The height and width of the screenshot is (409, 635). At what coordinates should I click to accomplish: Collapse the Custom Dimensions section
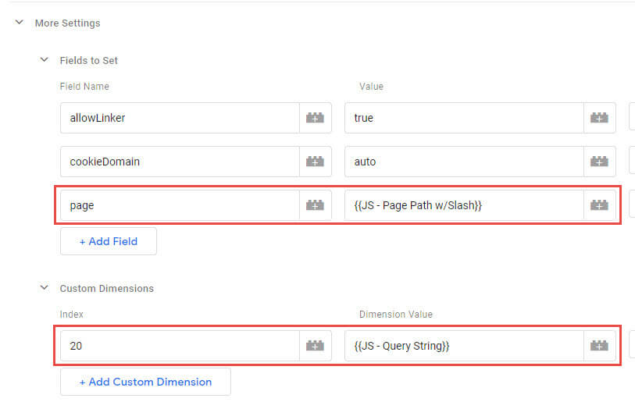tap(45, 288)
